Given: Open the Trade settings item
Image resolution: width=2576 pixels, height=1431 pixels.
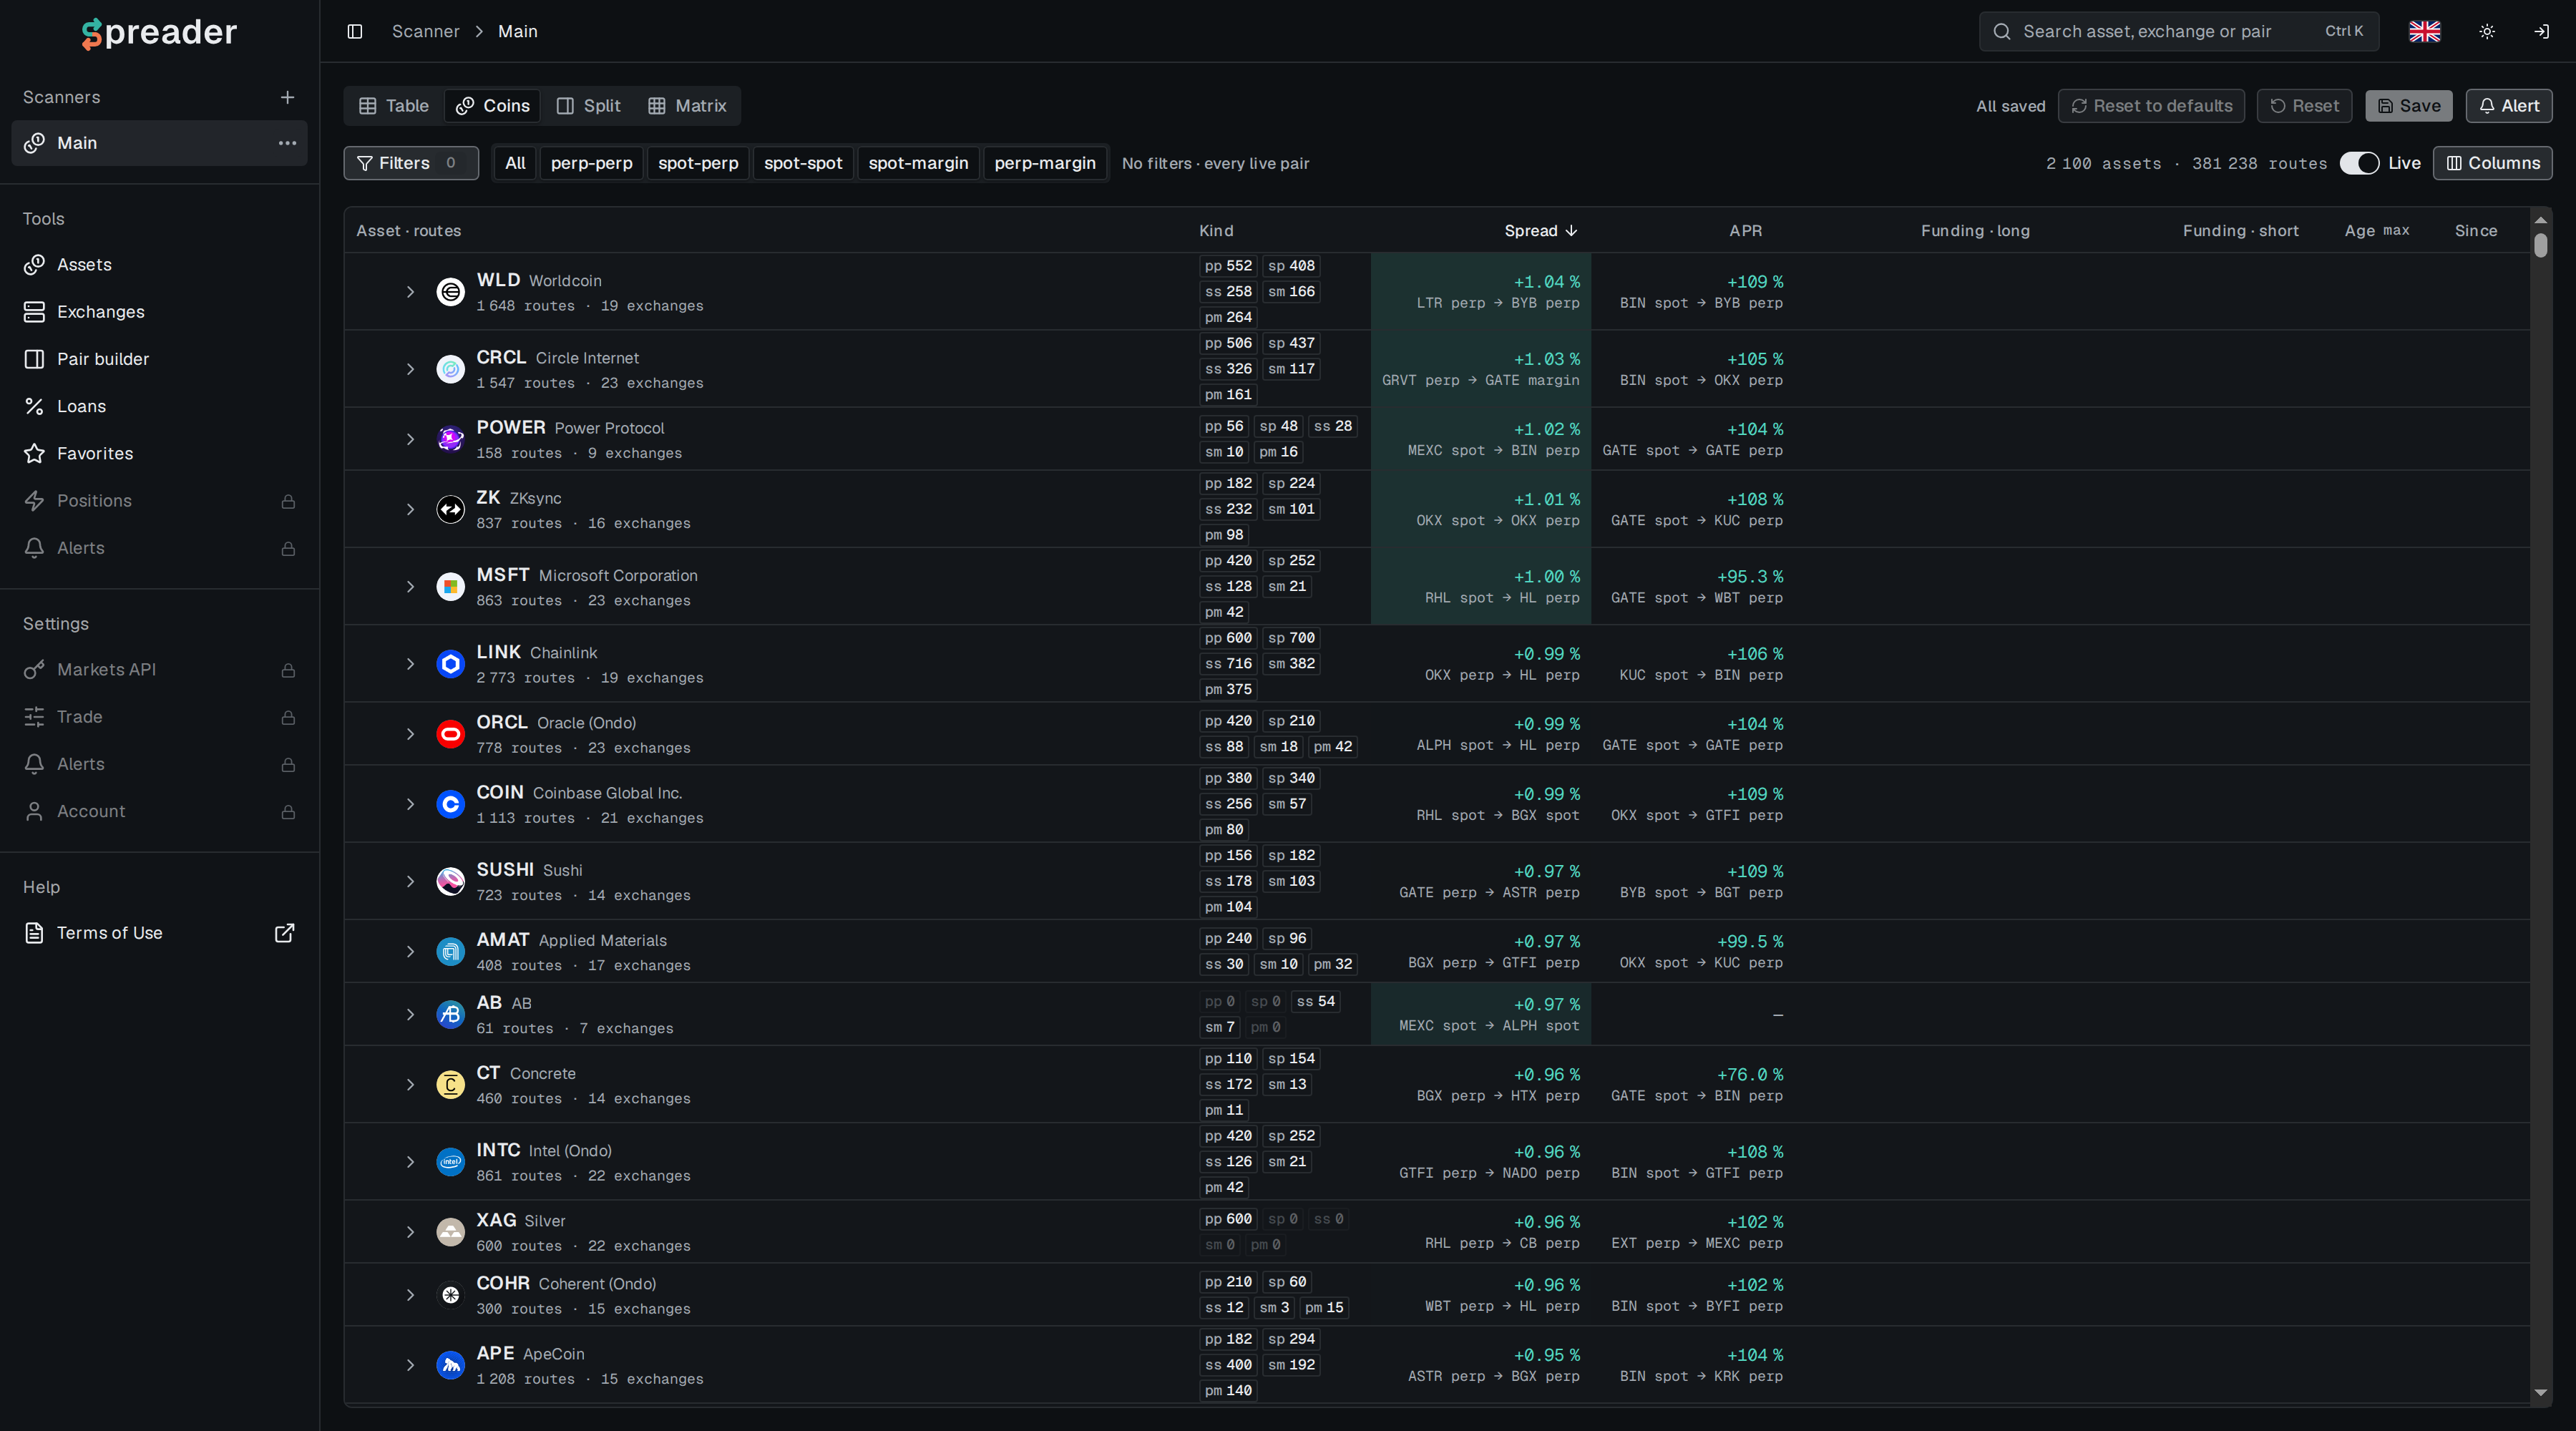Looking at the screenshot, I should (x=160, y=716).
